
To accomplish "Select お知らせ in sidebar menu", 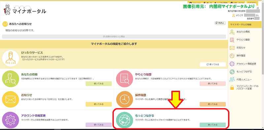I will (x=241, y=48).
